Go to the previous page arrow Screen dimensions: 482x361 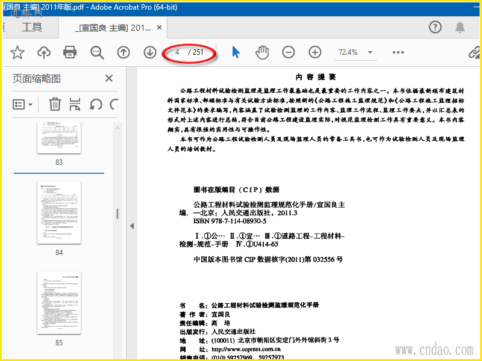pos(124,52)
